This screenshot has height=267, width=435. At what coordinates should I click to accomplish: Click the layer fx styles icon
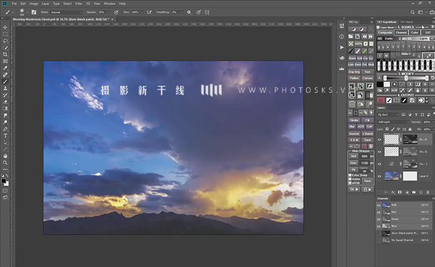pos(393,192)
